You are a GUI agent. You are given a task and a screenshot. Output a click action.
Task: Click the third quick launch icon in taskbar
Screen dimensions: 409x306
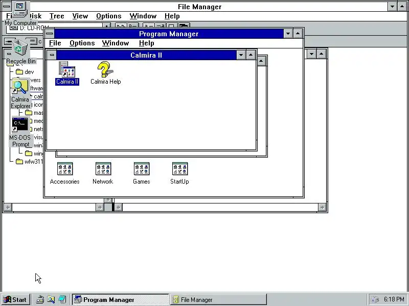point(62,299)
